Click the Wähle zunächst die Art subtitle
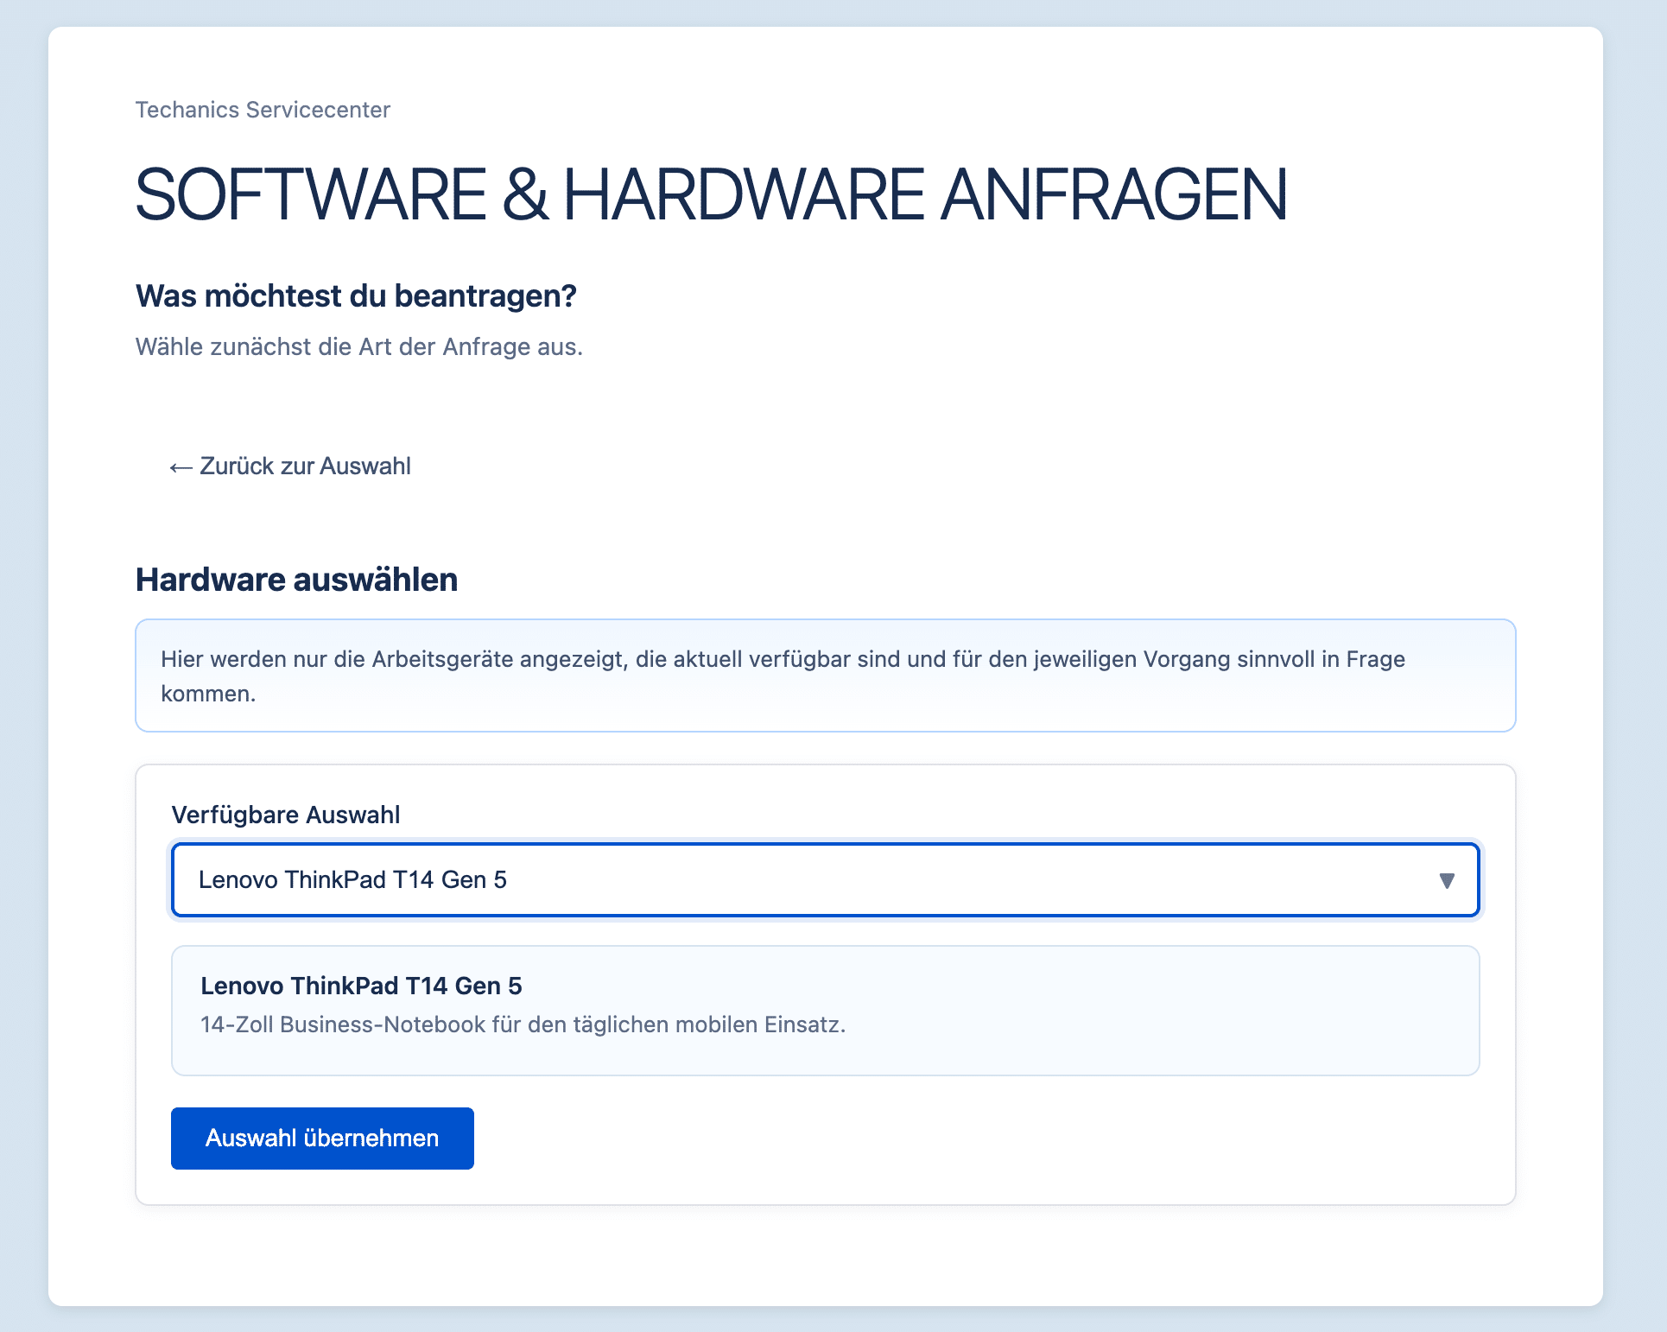The image size is (1667, 1332). pos(358,346)
